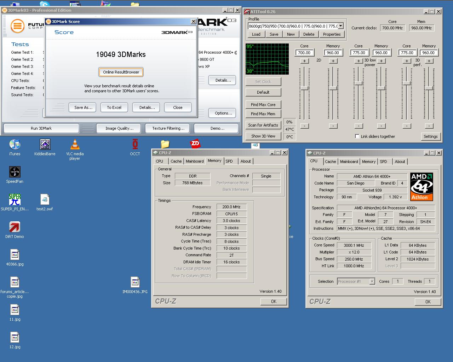
Task: Start Scan for Artifacts in ATITool
Action: click(x=263, y=125)
